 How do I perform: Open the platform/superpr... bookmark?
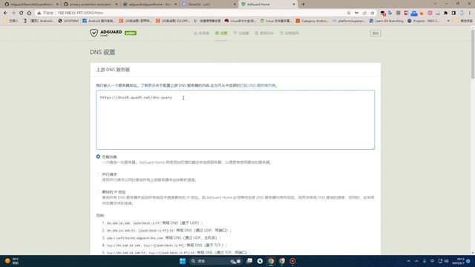[x=349, y=21]
